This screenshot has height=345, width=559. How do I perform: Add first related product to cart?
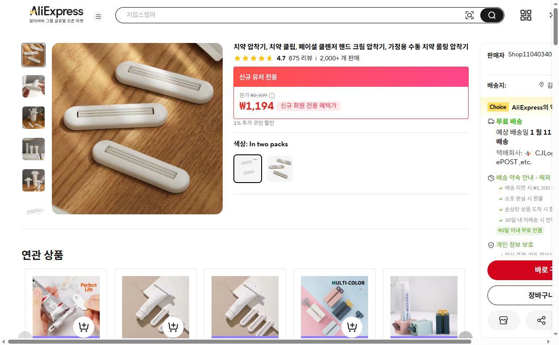84,327
